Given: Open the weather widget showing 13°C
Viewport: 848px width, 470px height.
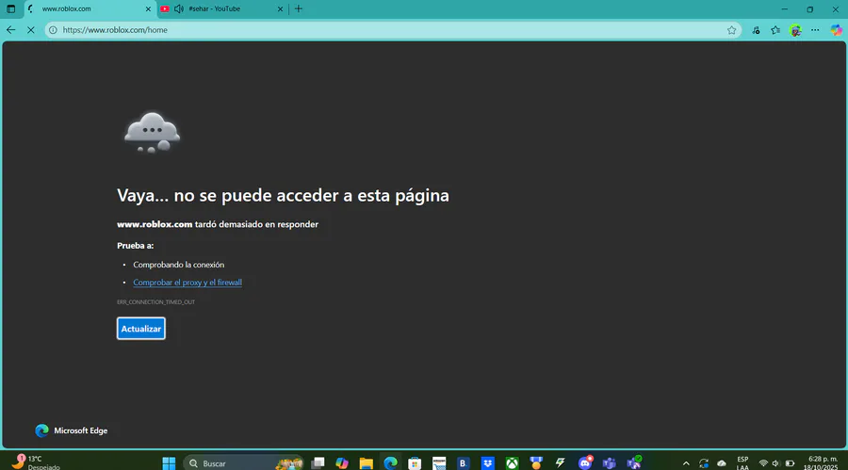Looking at the screenshot, I should point(36,462).
